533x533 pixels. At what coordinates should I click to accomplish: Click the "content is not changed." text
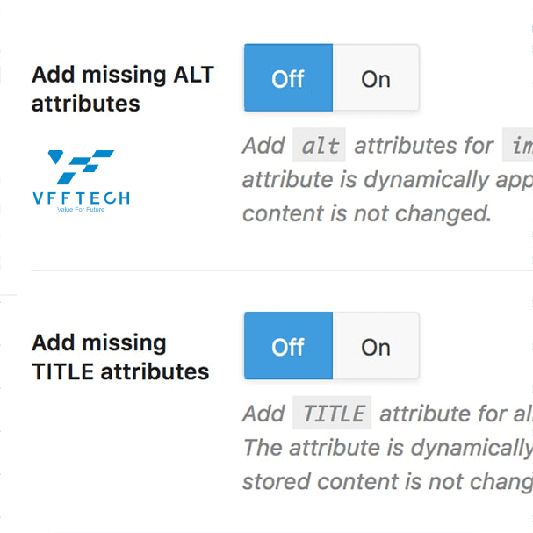pos(367,213)
